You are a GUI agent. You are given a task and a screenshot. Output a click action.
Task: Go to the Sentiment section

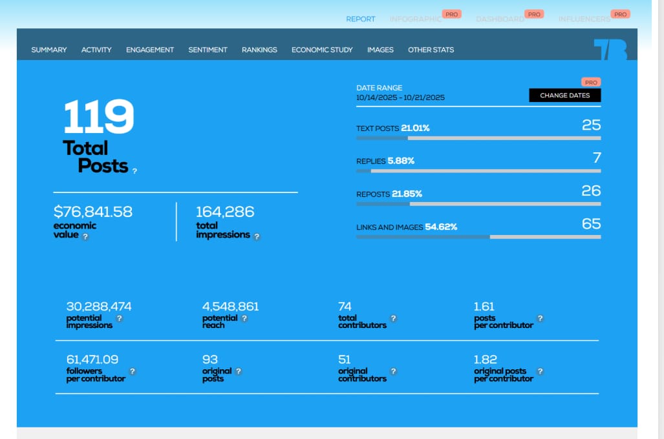[208, 50]
